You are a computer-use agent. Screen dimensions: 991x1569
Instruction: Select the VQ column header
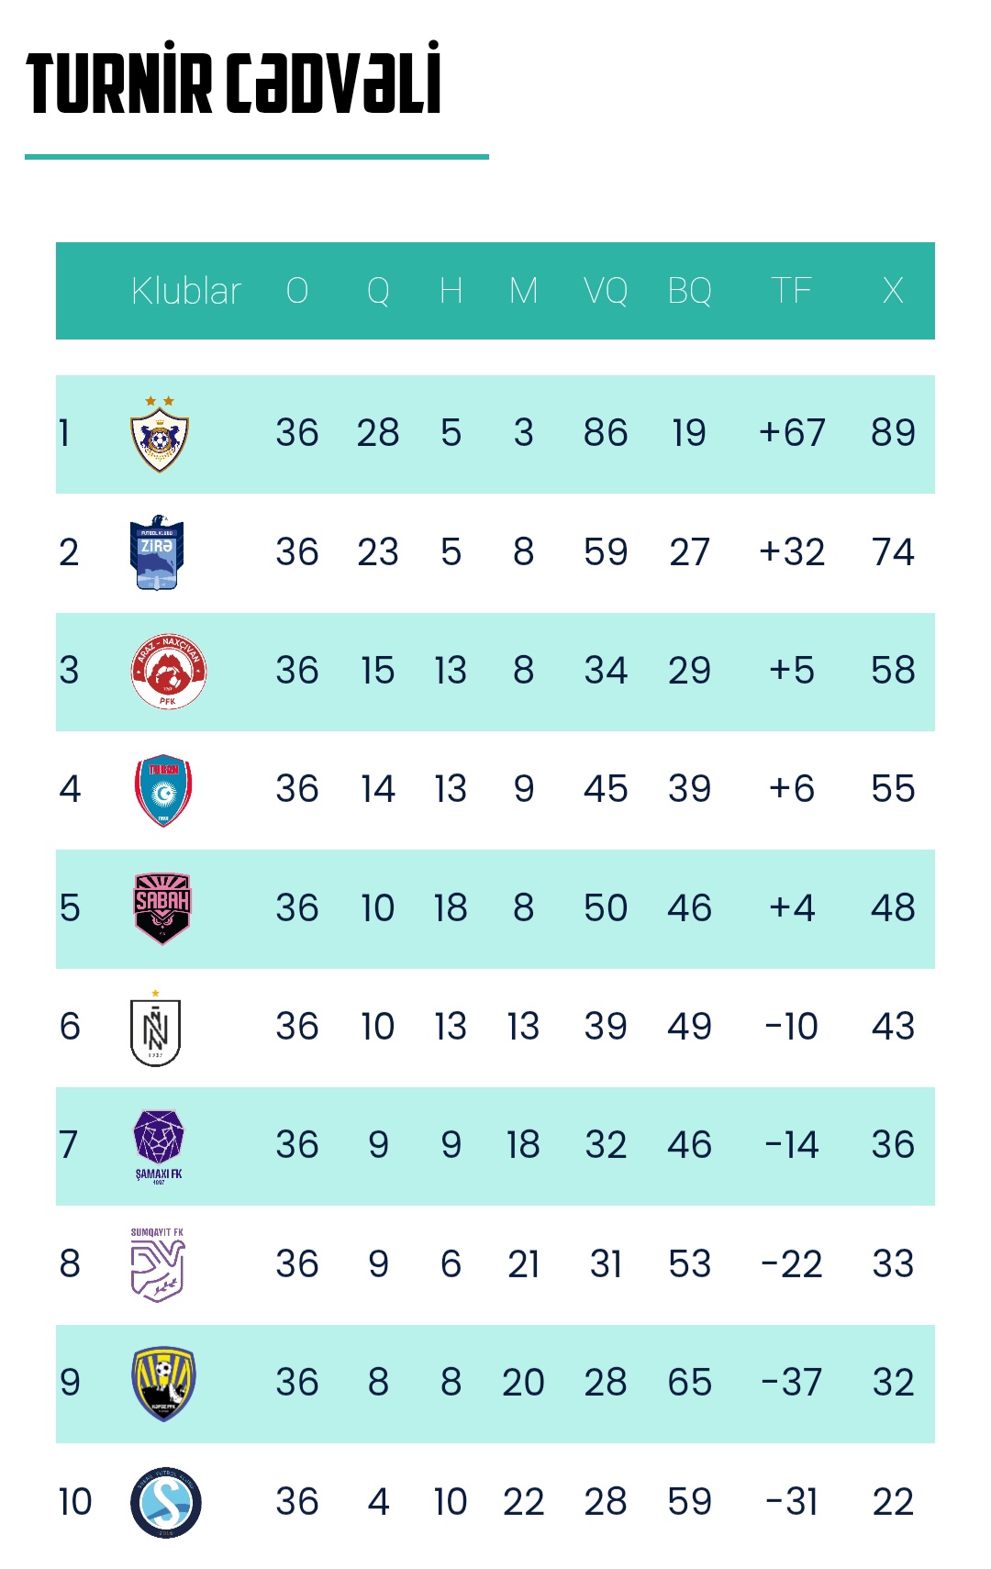click(x=606, y=291)
